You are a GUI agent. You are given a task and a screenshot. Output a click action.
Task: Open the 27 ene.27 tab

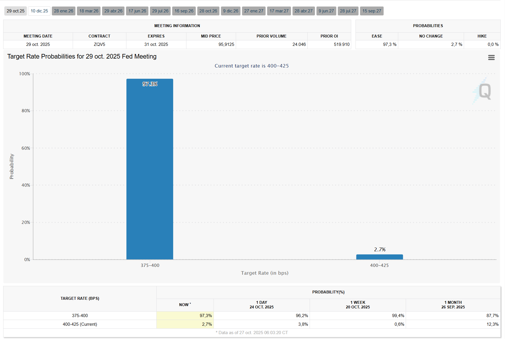click(254, 11)
